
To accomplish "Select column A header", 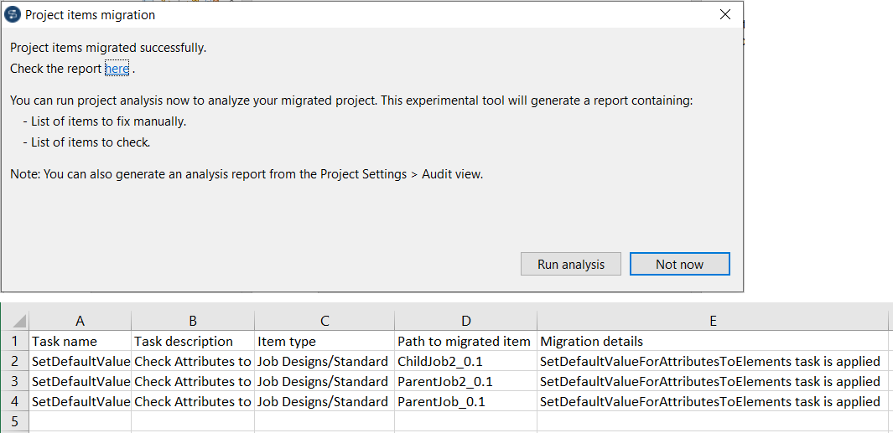I will pyautogui.click(x=80, y=321).
